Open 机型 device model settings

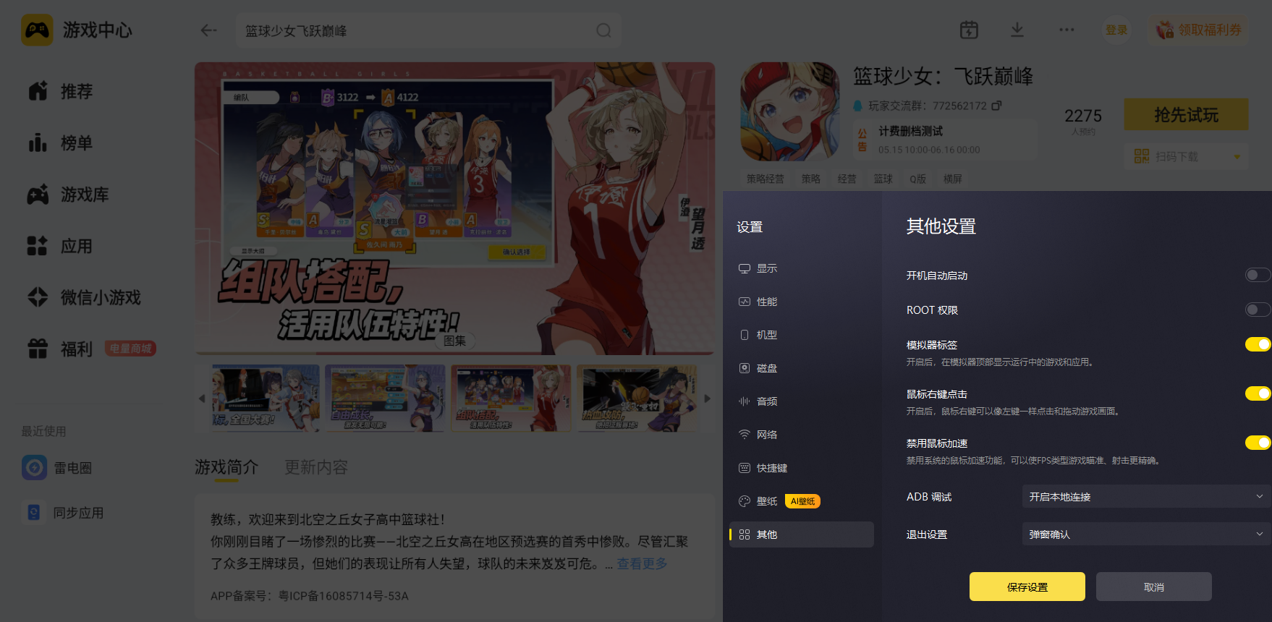pos(802,335)
